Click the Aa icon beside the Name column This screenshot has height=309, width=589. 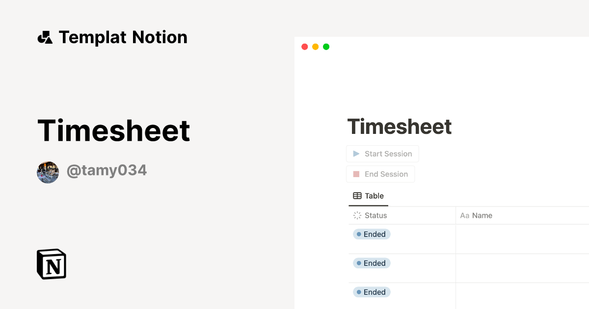463,215
